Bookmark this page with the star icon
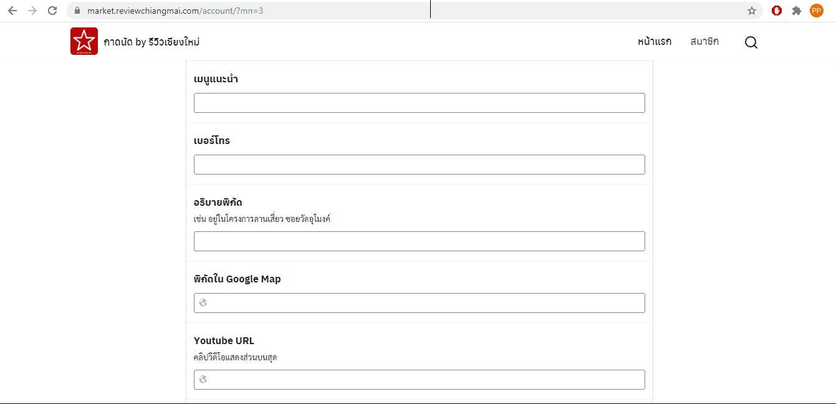836x404 pixels. 751,11
